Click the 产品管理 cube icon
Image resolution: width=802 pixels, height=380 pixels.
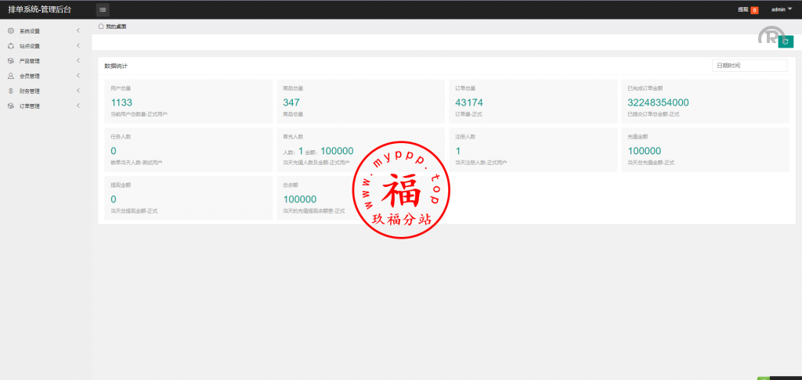[x=10, y=61]
